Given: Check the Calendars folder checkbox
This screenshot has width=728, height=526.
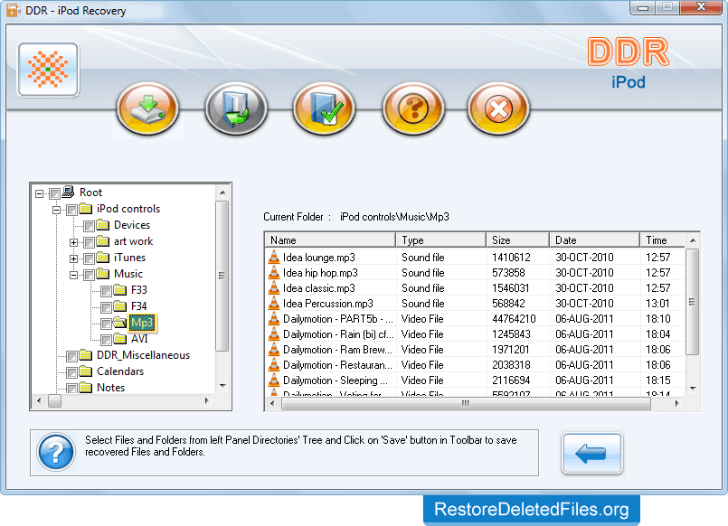Looking at the screenshot, I should click(x=71, y=372).
